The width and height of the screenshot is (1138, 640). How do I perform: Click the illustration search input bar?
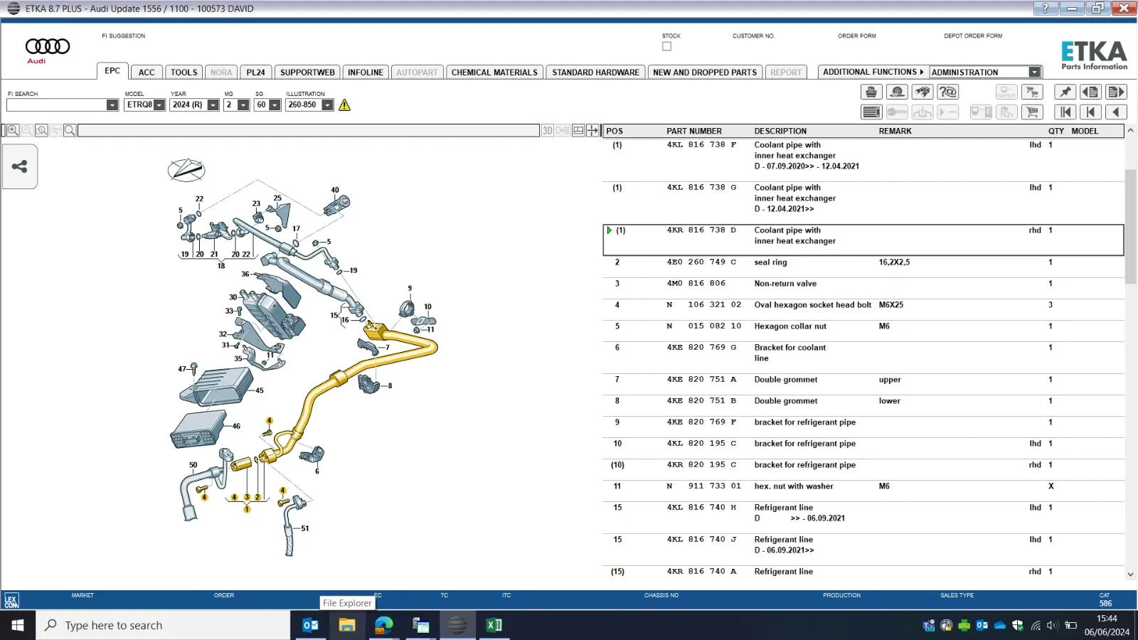point(309,131)
